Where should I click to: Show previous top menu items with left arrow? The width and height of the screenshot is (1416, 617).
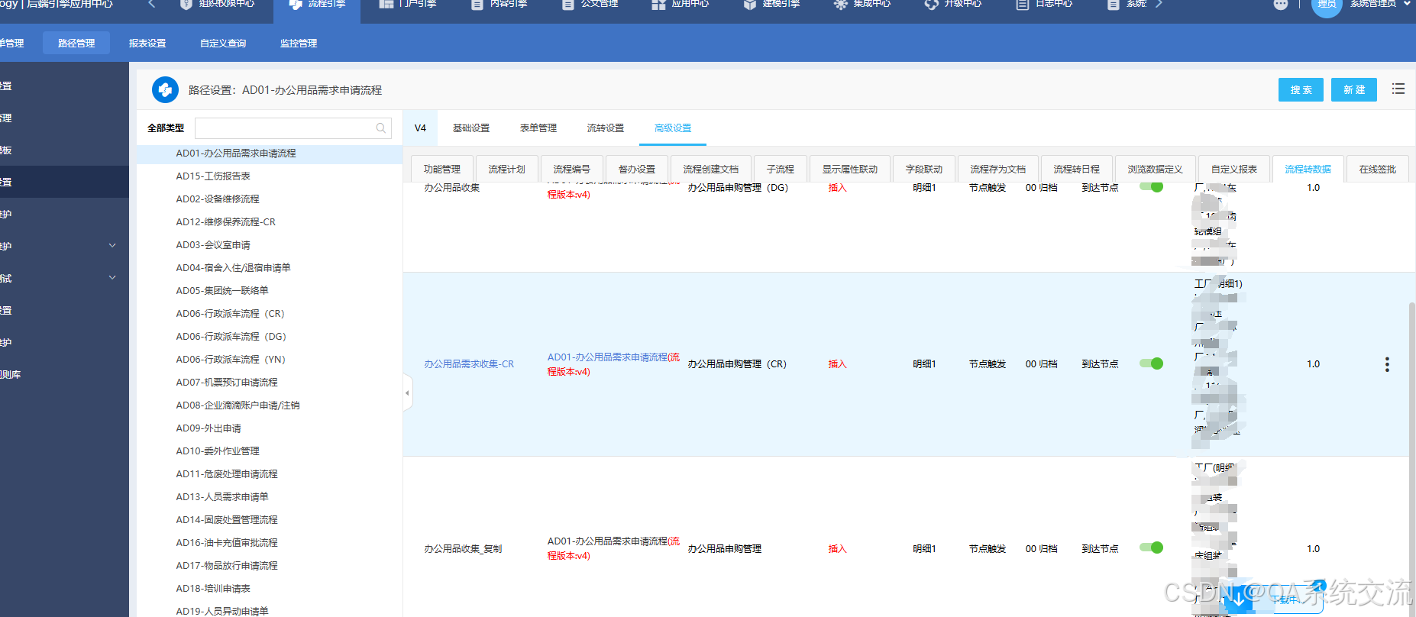[151, 5]
